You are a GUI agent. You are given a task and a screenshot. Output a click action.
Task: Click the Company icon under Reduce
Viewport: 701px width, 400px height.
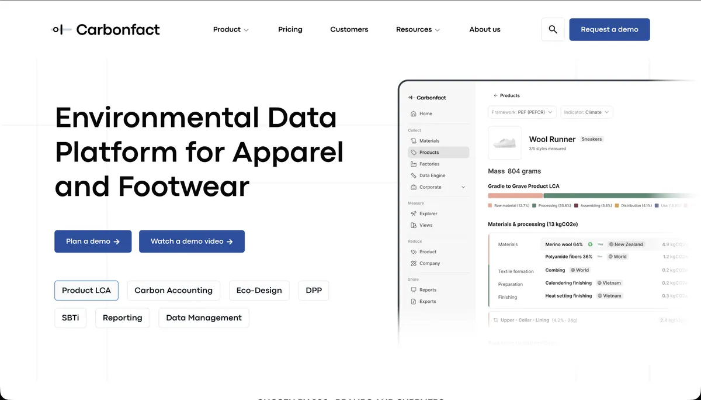tap(414, 263)
